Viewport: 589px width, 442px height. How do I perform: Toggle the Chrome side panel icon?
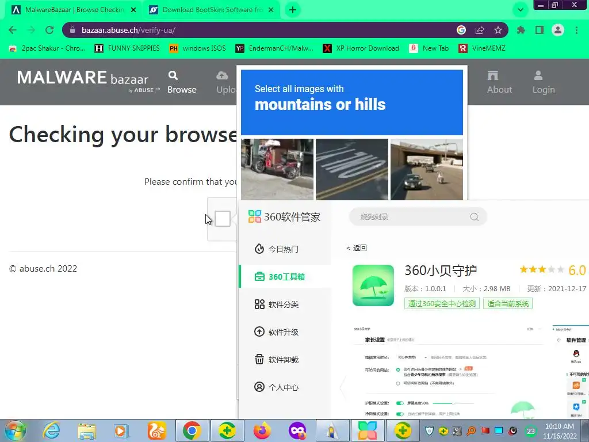tap(540, 30)
